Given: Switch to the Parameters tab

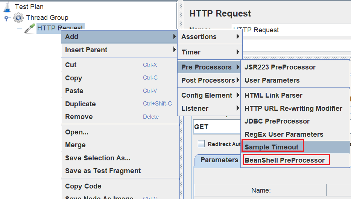Looking at the screenshot, I should (x=219, y=160).
